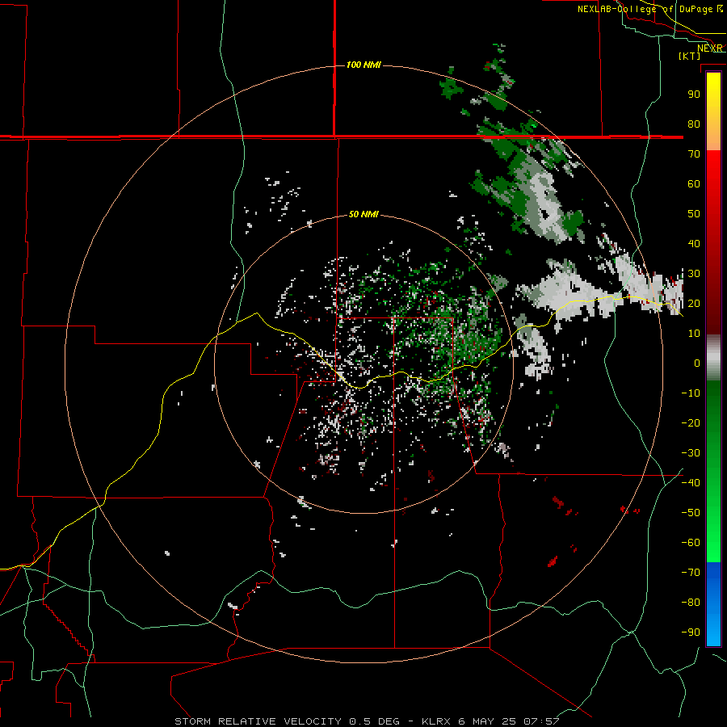Pick the dark red band near 30

pyautogui.click(x=713, y=274)
